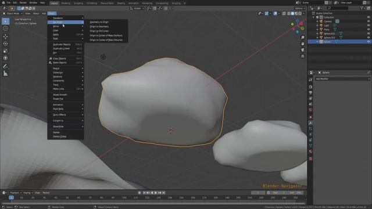
Task: Hide the Plane object
Action: coord(369,30)
